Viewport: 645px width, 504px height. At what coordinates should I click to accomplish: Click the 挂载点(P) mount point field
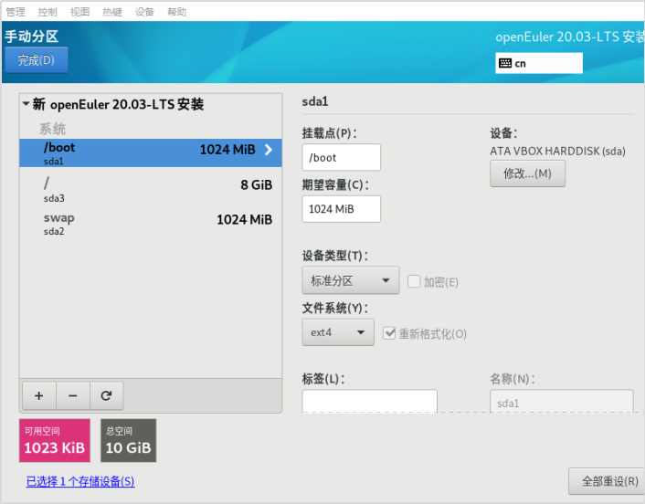(x=341, y=157)
